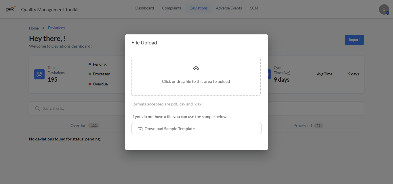Select the Deviations nav item
This screenshot has width=393, height=184.
pos(199,8)
